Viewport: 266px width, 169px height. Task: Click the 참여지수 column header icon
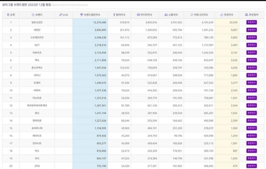point(114,15)
